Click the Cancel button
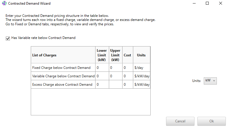 point(180,121)
